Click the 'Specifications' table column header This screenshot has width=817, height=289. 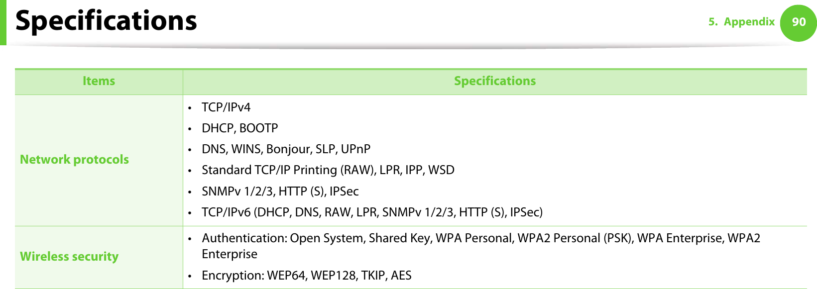(494, 81)
